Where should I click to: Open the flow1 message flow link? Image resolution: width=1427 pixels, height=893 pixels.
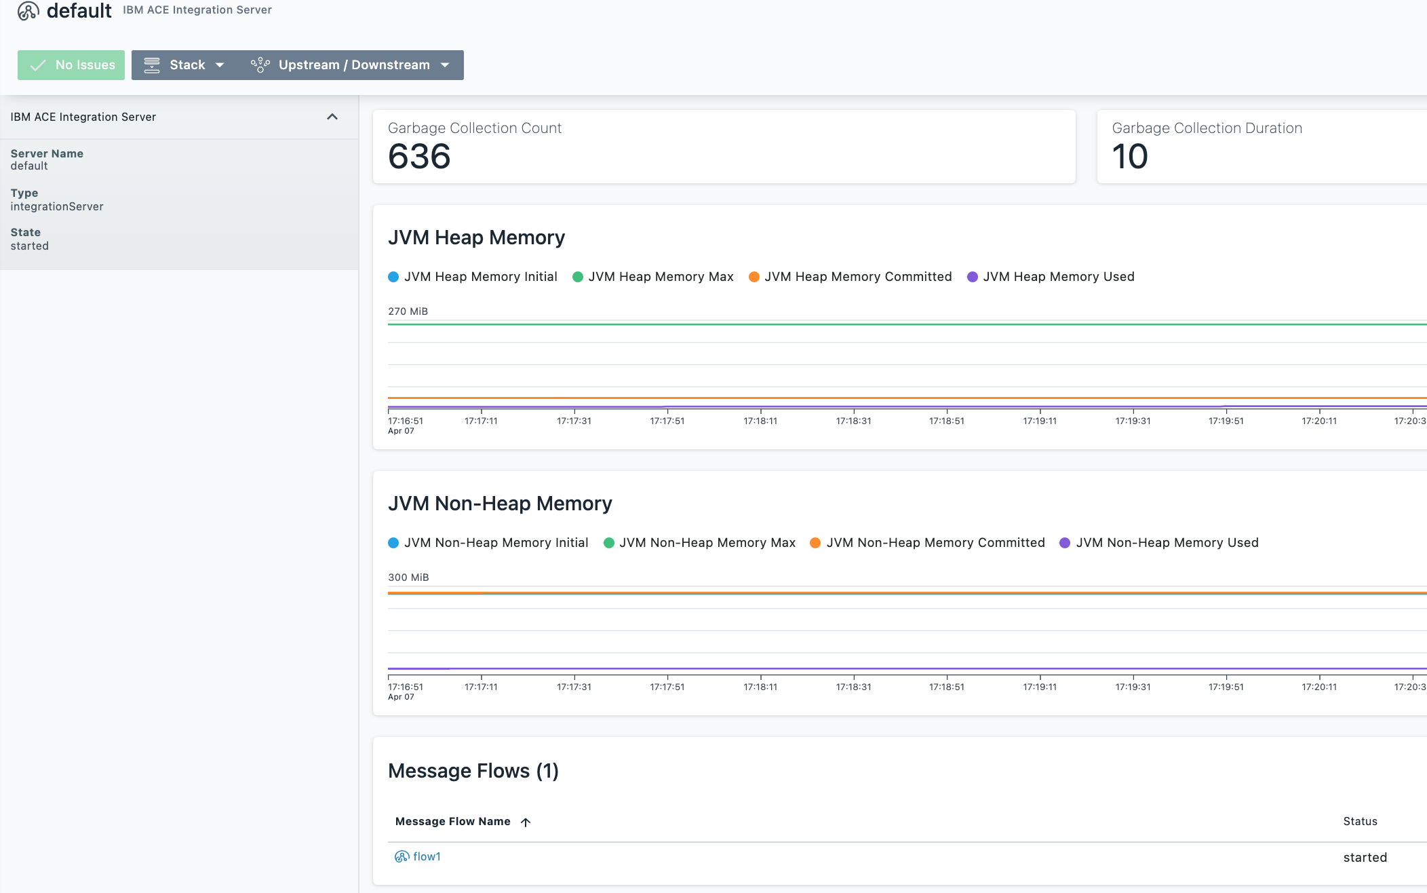coord(427,856)
